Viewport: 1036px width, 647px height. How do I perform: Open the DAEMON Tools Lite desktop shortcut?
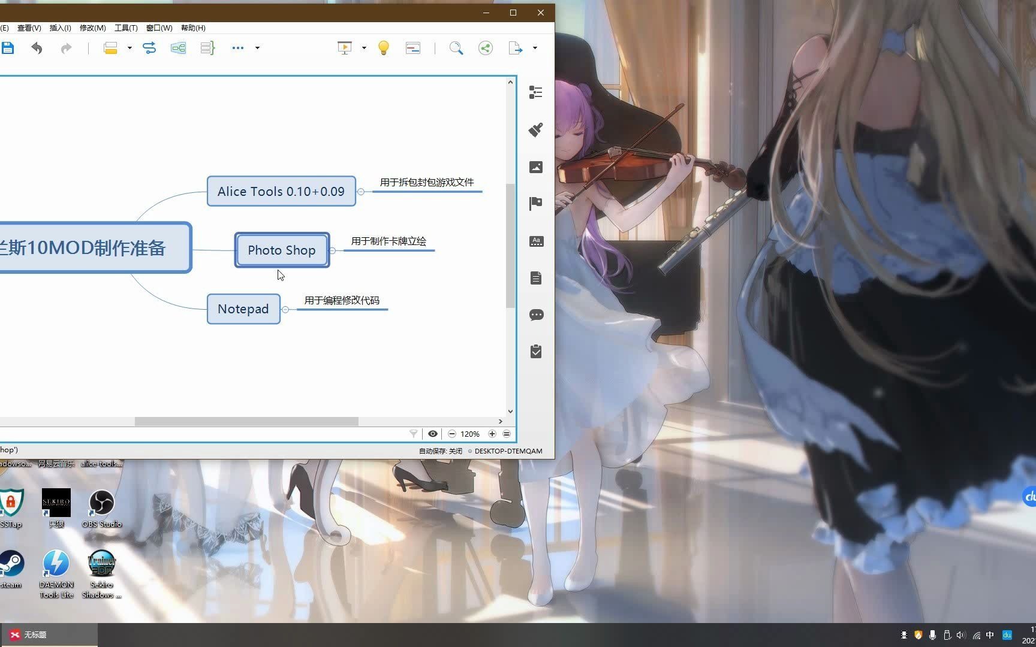(56, 574)
